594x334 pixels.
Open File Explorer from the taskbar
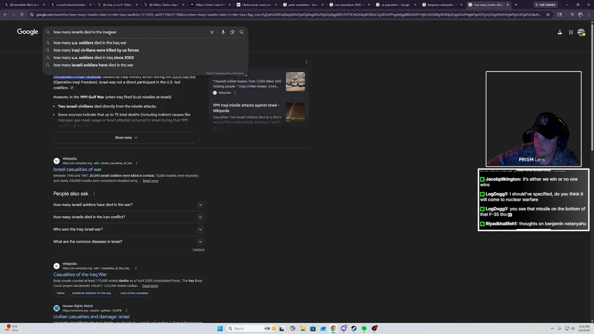tap(303, 328)
